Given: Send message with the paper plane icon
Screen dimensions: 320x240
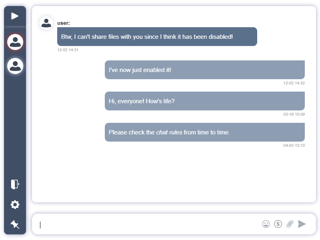Looking at the screenshot, I should [302, 224].
